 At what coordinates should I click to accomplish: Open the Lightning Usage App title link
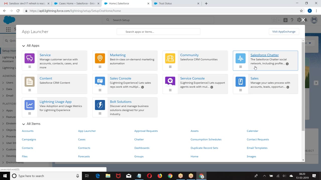coord(55,102)
